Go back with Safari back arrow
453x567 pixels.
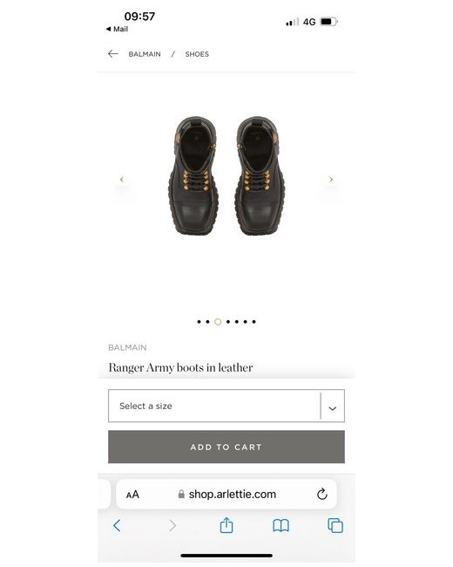(x=117, y=525)
